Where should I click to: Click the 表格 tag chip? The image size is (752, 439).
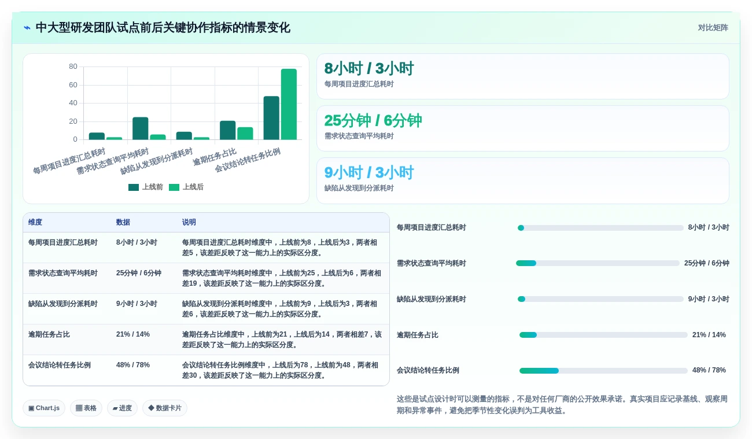point(86,408)
